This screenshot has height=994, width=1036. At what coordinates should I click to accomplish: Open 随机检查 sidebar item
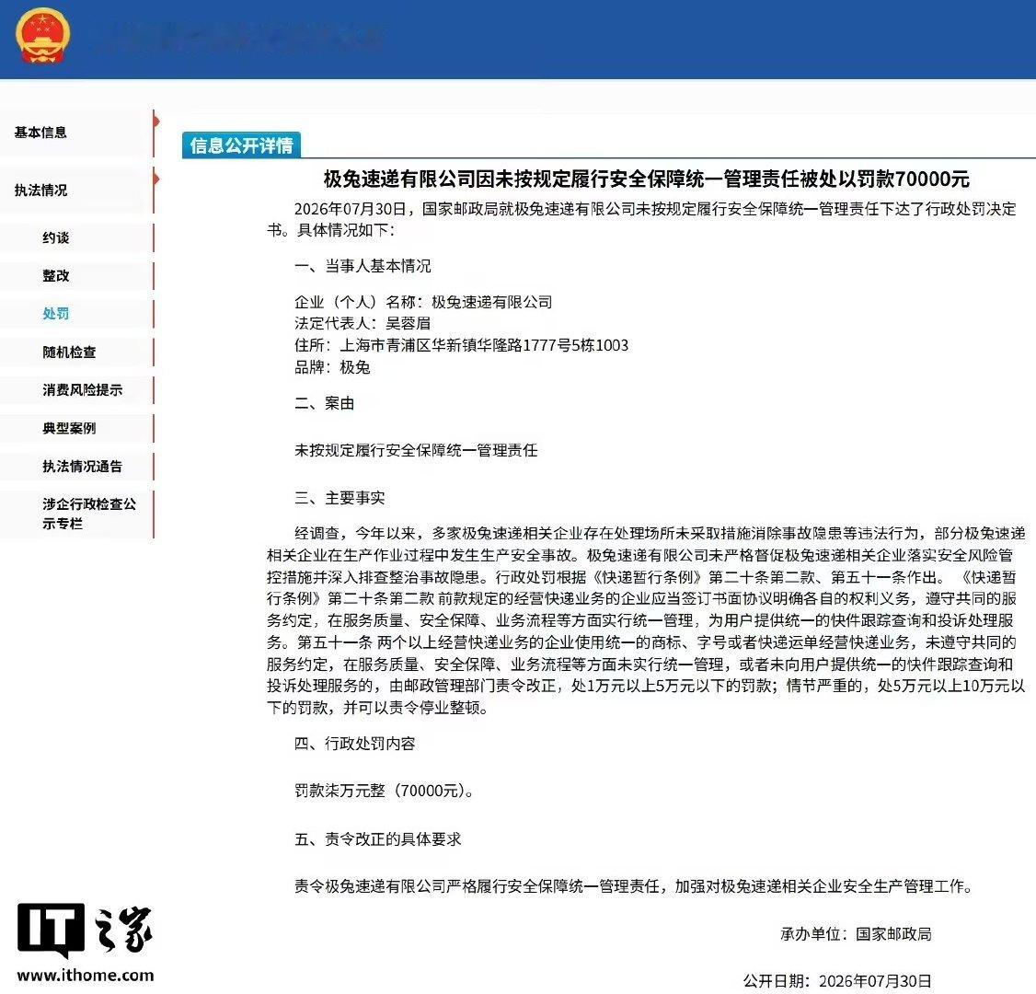pos(69,353)
